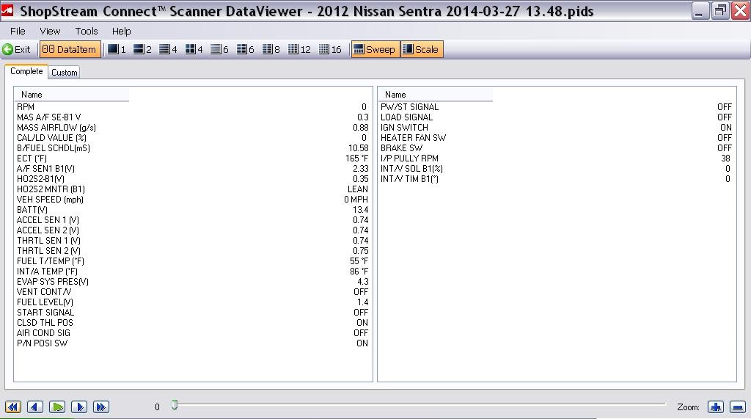
Task: Select the START SIGNAL row
Action: 193,313
